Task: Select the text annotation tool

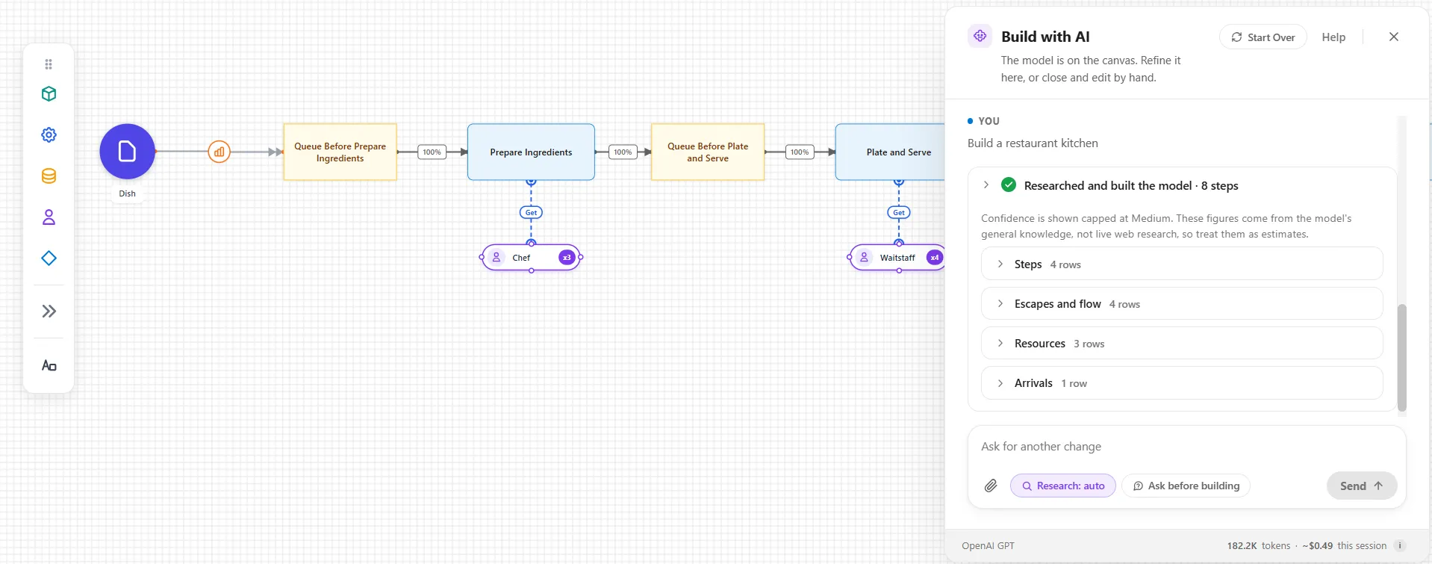Action: [49, 365]
